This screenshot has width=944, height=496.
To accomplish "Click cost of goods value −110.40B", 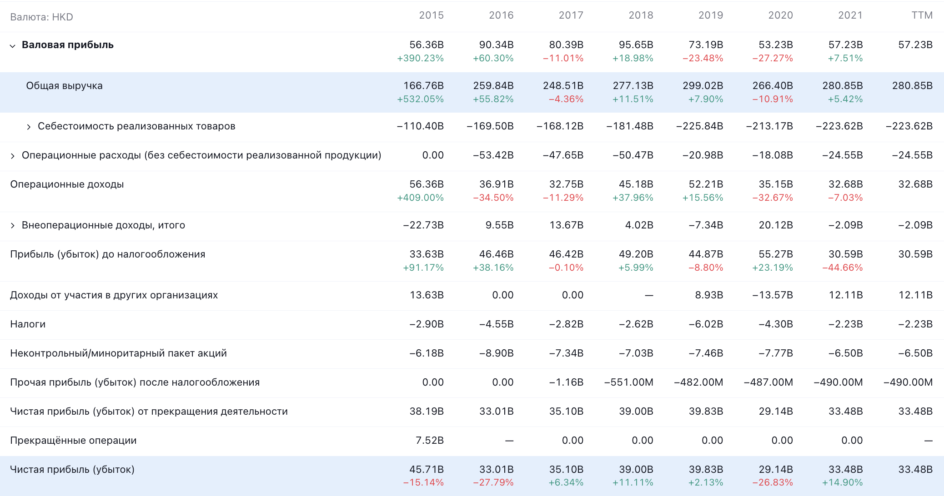I will [x=420, y=126].
